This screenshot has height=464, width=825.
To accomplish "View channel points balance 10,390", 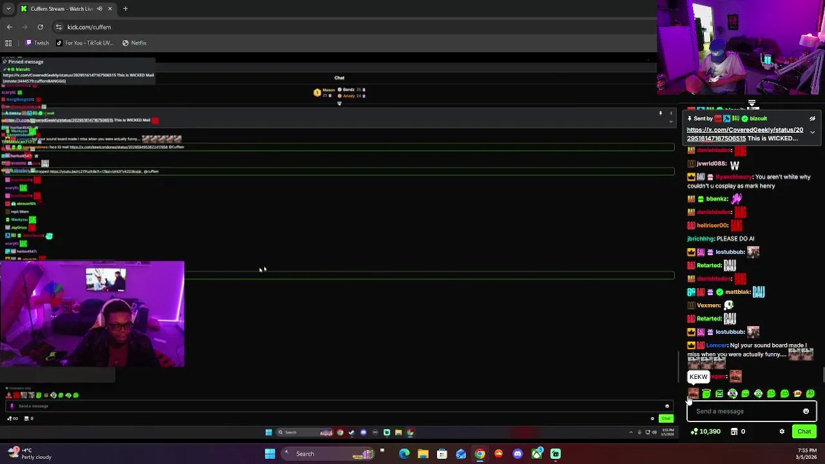I will pyautogui.click(x=705, y=431).
